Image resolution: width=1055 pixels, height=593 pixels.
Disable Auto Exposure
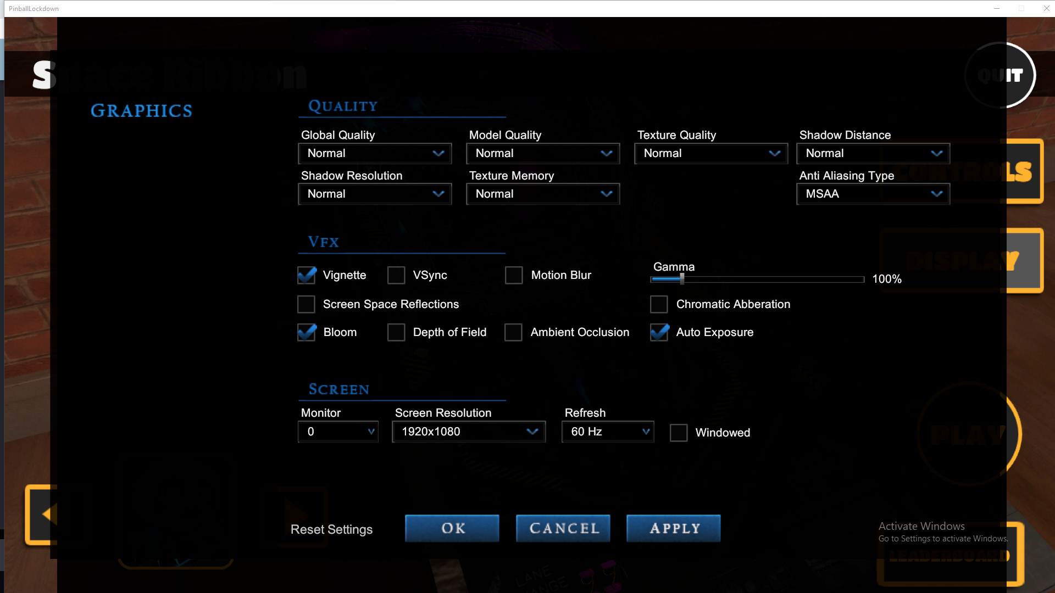[659, 332]
